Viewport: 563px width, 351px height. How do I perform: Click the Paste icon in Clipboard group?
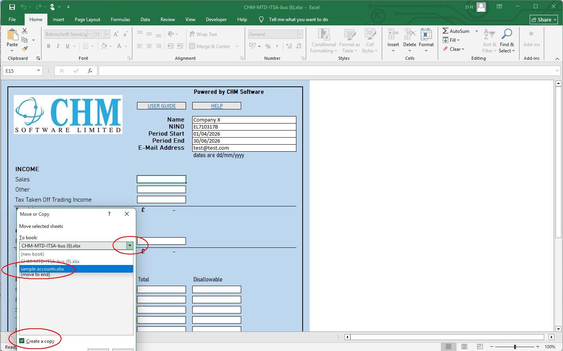pyautogui.click(x=12, y=35)
